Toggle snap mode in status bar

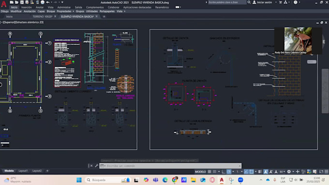(x=214, y=171)
